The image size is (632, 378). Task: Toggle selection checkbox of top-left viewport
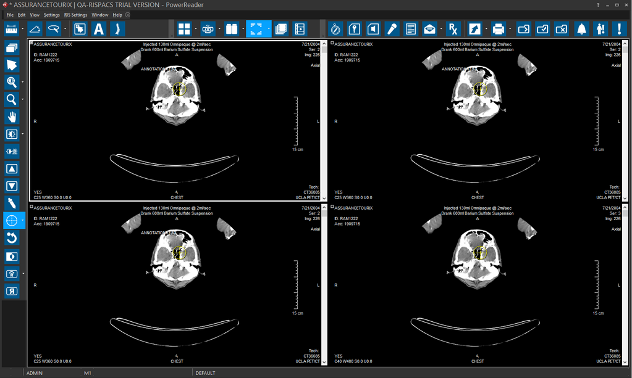[32, 44]
